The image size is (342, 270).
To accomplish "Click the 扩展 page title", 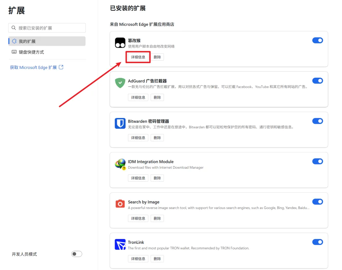I will pos(16,10).
